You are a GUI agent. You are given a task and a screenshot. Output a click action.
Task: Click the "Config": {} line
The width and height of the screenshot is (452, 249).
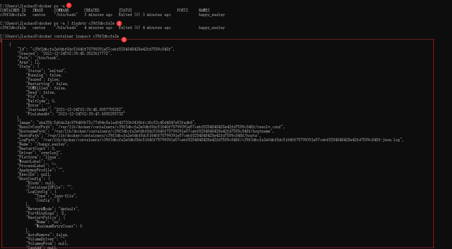(47, 200)
